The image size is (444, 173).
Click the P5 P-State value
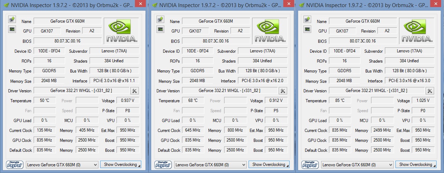pos(276,111)
